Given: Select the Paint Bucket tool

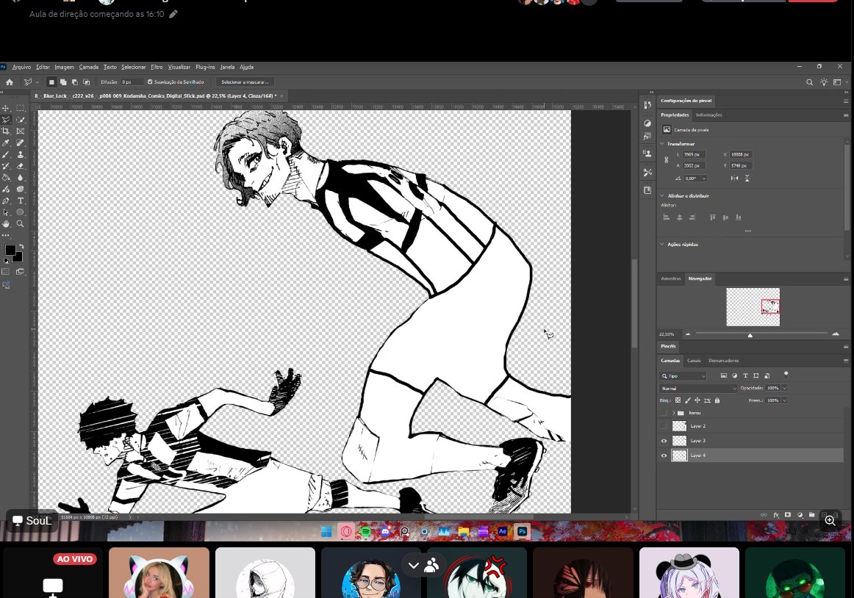Looking at the screenshot, I should [6, 178].
